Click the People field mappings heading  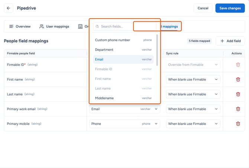click(x=26, y=41)
